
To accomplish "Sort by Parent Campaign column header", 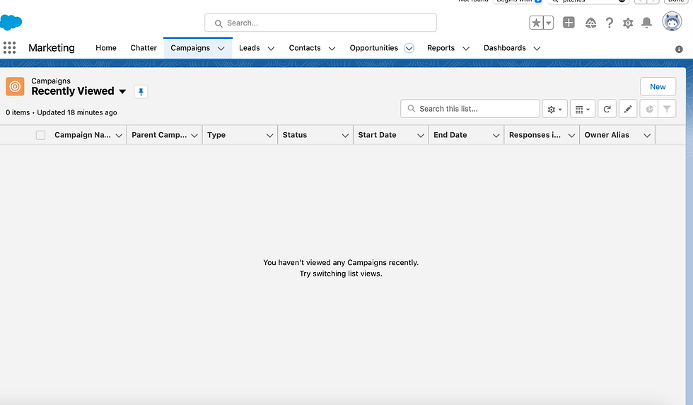I will (159, 135).
